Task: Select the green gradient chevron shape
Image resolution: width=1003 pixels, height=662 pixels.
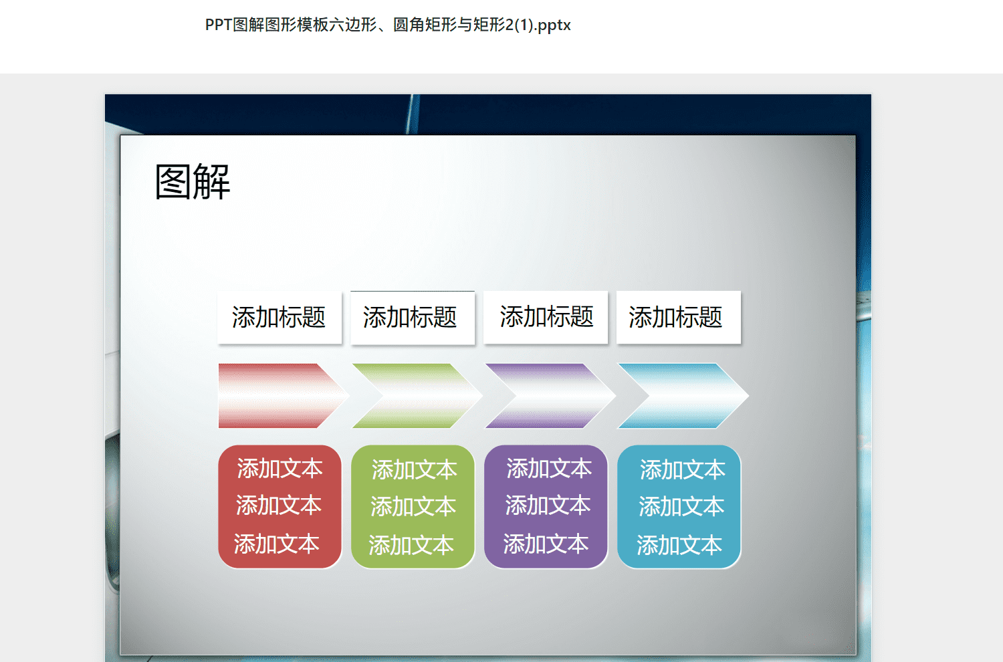Action: [x=417, y=396]
